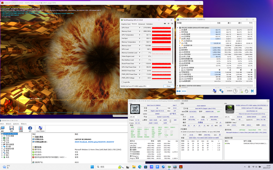
Task: Open File Explorer from the taskbar
Action: (x=134, y=167)
